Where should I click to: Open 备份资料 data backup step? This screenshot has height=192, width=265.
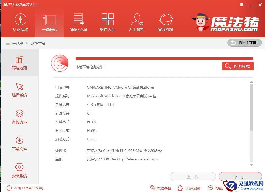[19, 116]
